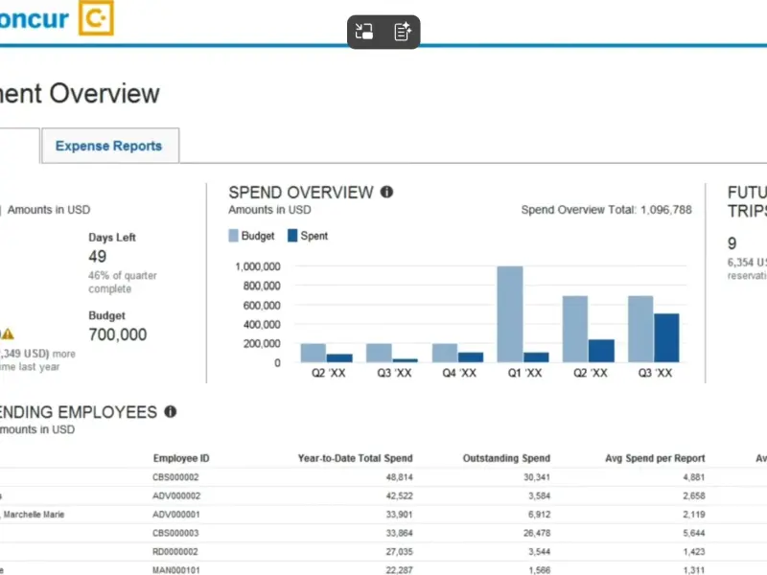767x575 pixels.
Task: Select the row with employee RD0000002
Action: pos(175,552)
